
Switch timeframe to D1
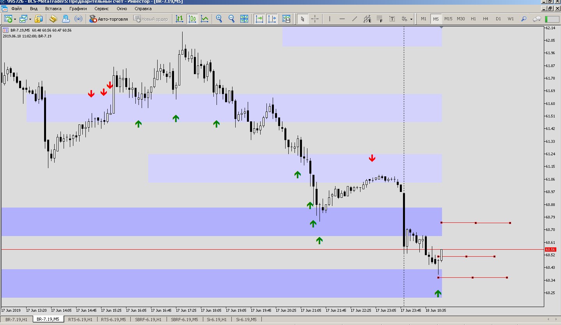(x=498, y=19)
